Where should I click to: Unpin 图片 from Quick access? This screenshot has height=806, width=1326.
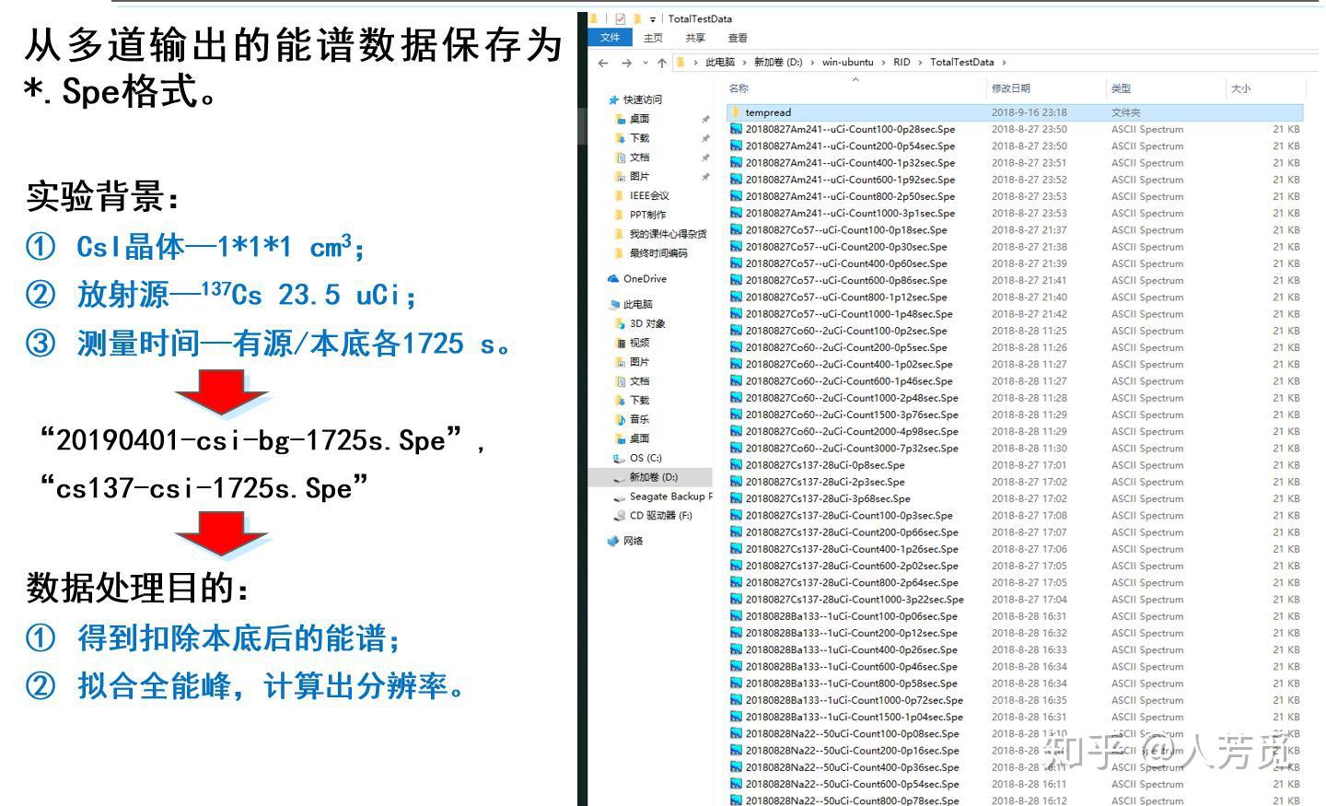[705, 177]
